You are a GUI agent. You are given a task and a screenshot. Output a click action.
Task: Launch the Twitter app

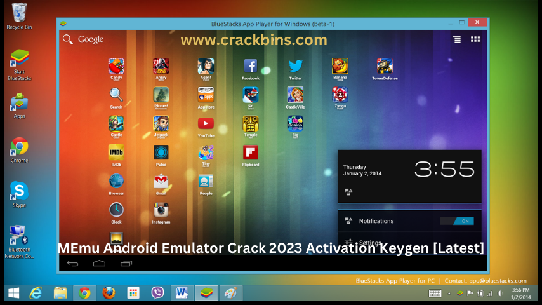(x=296, y=67)
